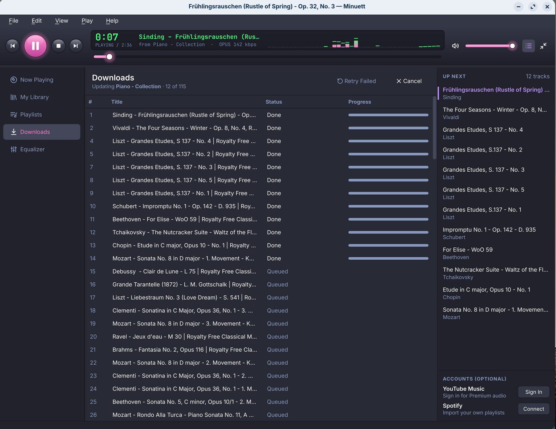Viewport: 556px width, 429px height.
Task: Skip to the next track
Action: pos(75,46)
